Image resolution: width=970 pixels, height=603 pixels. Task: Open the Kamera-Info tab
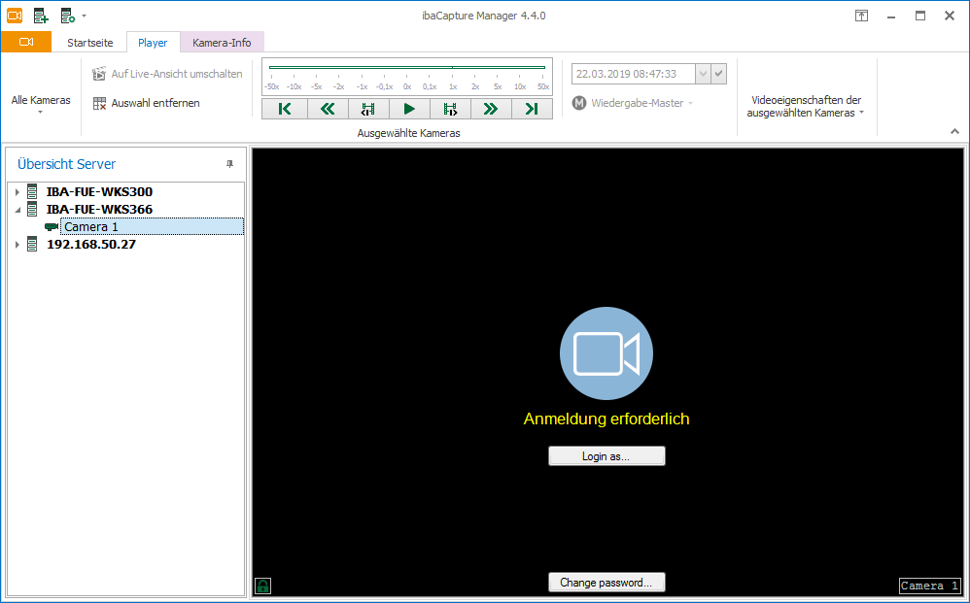222,43
